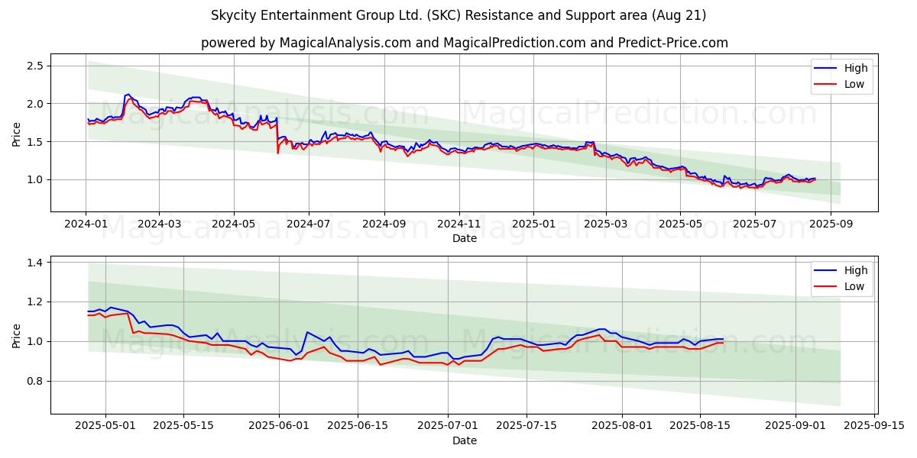Click the '2025-06-15' date tick
917x458 pixels.
coord(358,427)
